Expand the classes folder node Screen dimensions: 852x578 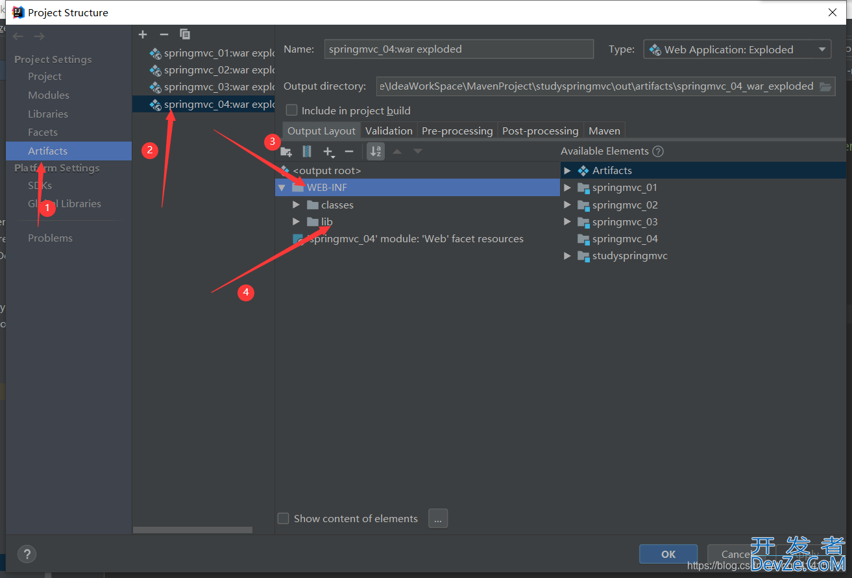coord(296,205)
